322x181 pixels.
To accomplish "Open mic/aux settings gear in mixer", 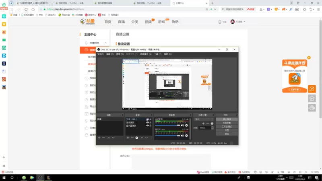I will 186,136.
